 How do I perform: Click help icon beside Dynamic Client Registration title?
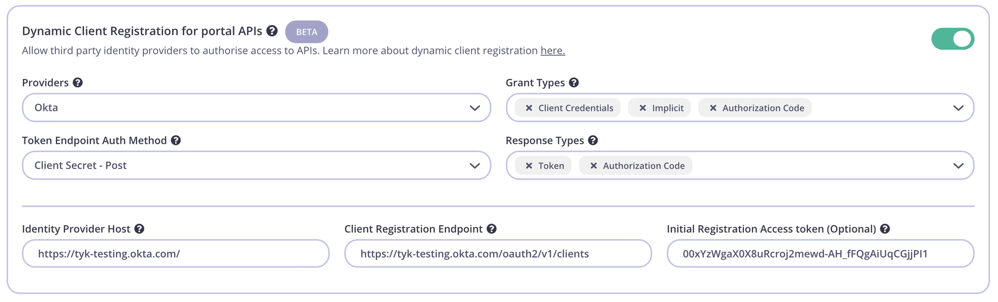pos(272,31)
